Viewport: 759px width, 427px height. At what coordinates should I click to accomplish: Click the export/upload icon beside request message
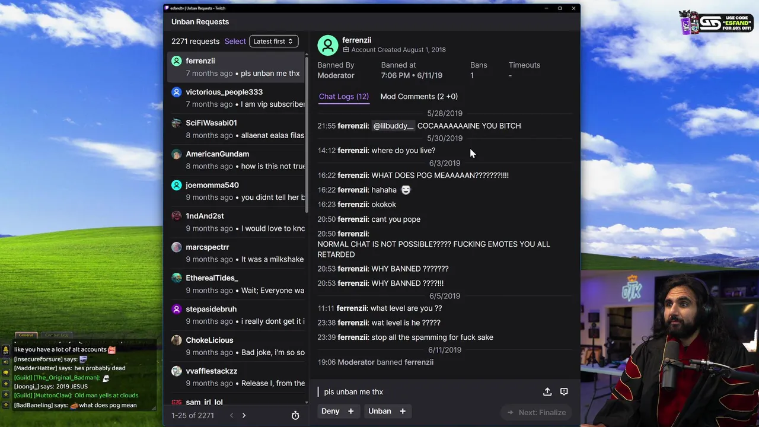pyautogui.click(x=547, y=391)
